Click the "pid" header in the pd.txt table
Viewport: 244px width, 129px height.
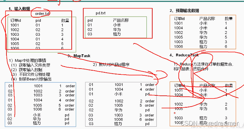(90, 20)
